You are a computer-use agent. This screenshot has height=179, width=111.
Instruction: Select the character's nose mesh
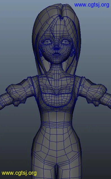(x=57, y=48)
